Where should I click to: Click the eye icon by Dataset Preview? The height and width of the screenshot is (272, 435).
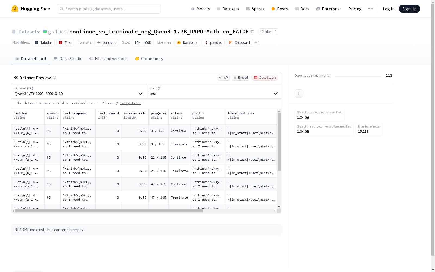tap(16, 78)
